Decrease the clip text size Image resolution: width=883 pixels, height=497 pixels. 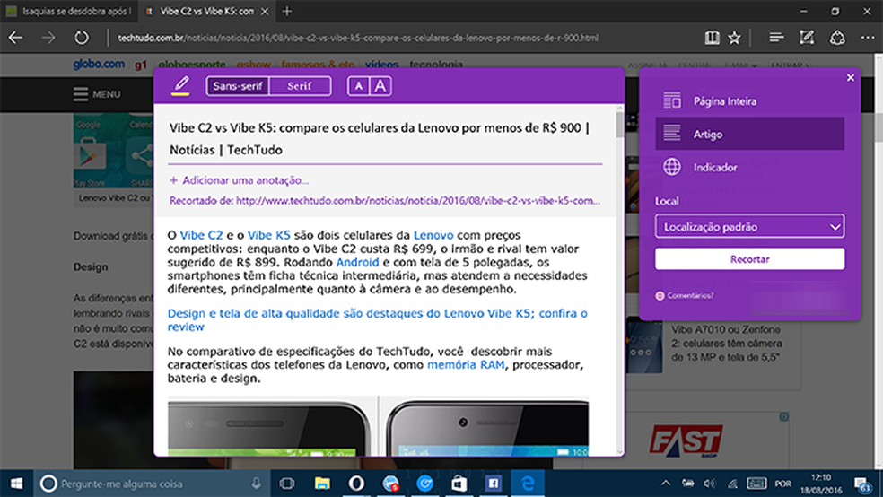tap(359, 86)
